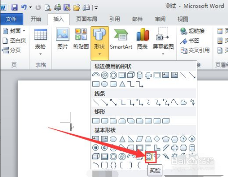Screen dimensions: 228x177
Task: Select the diagonal stripe in 基本形状
Action: click(166, 148)
